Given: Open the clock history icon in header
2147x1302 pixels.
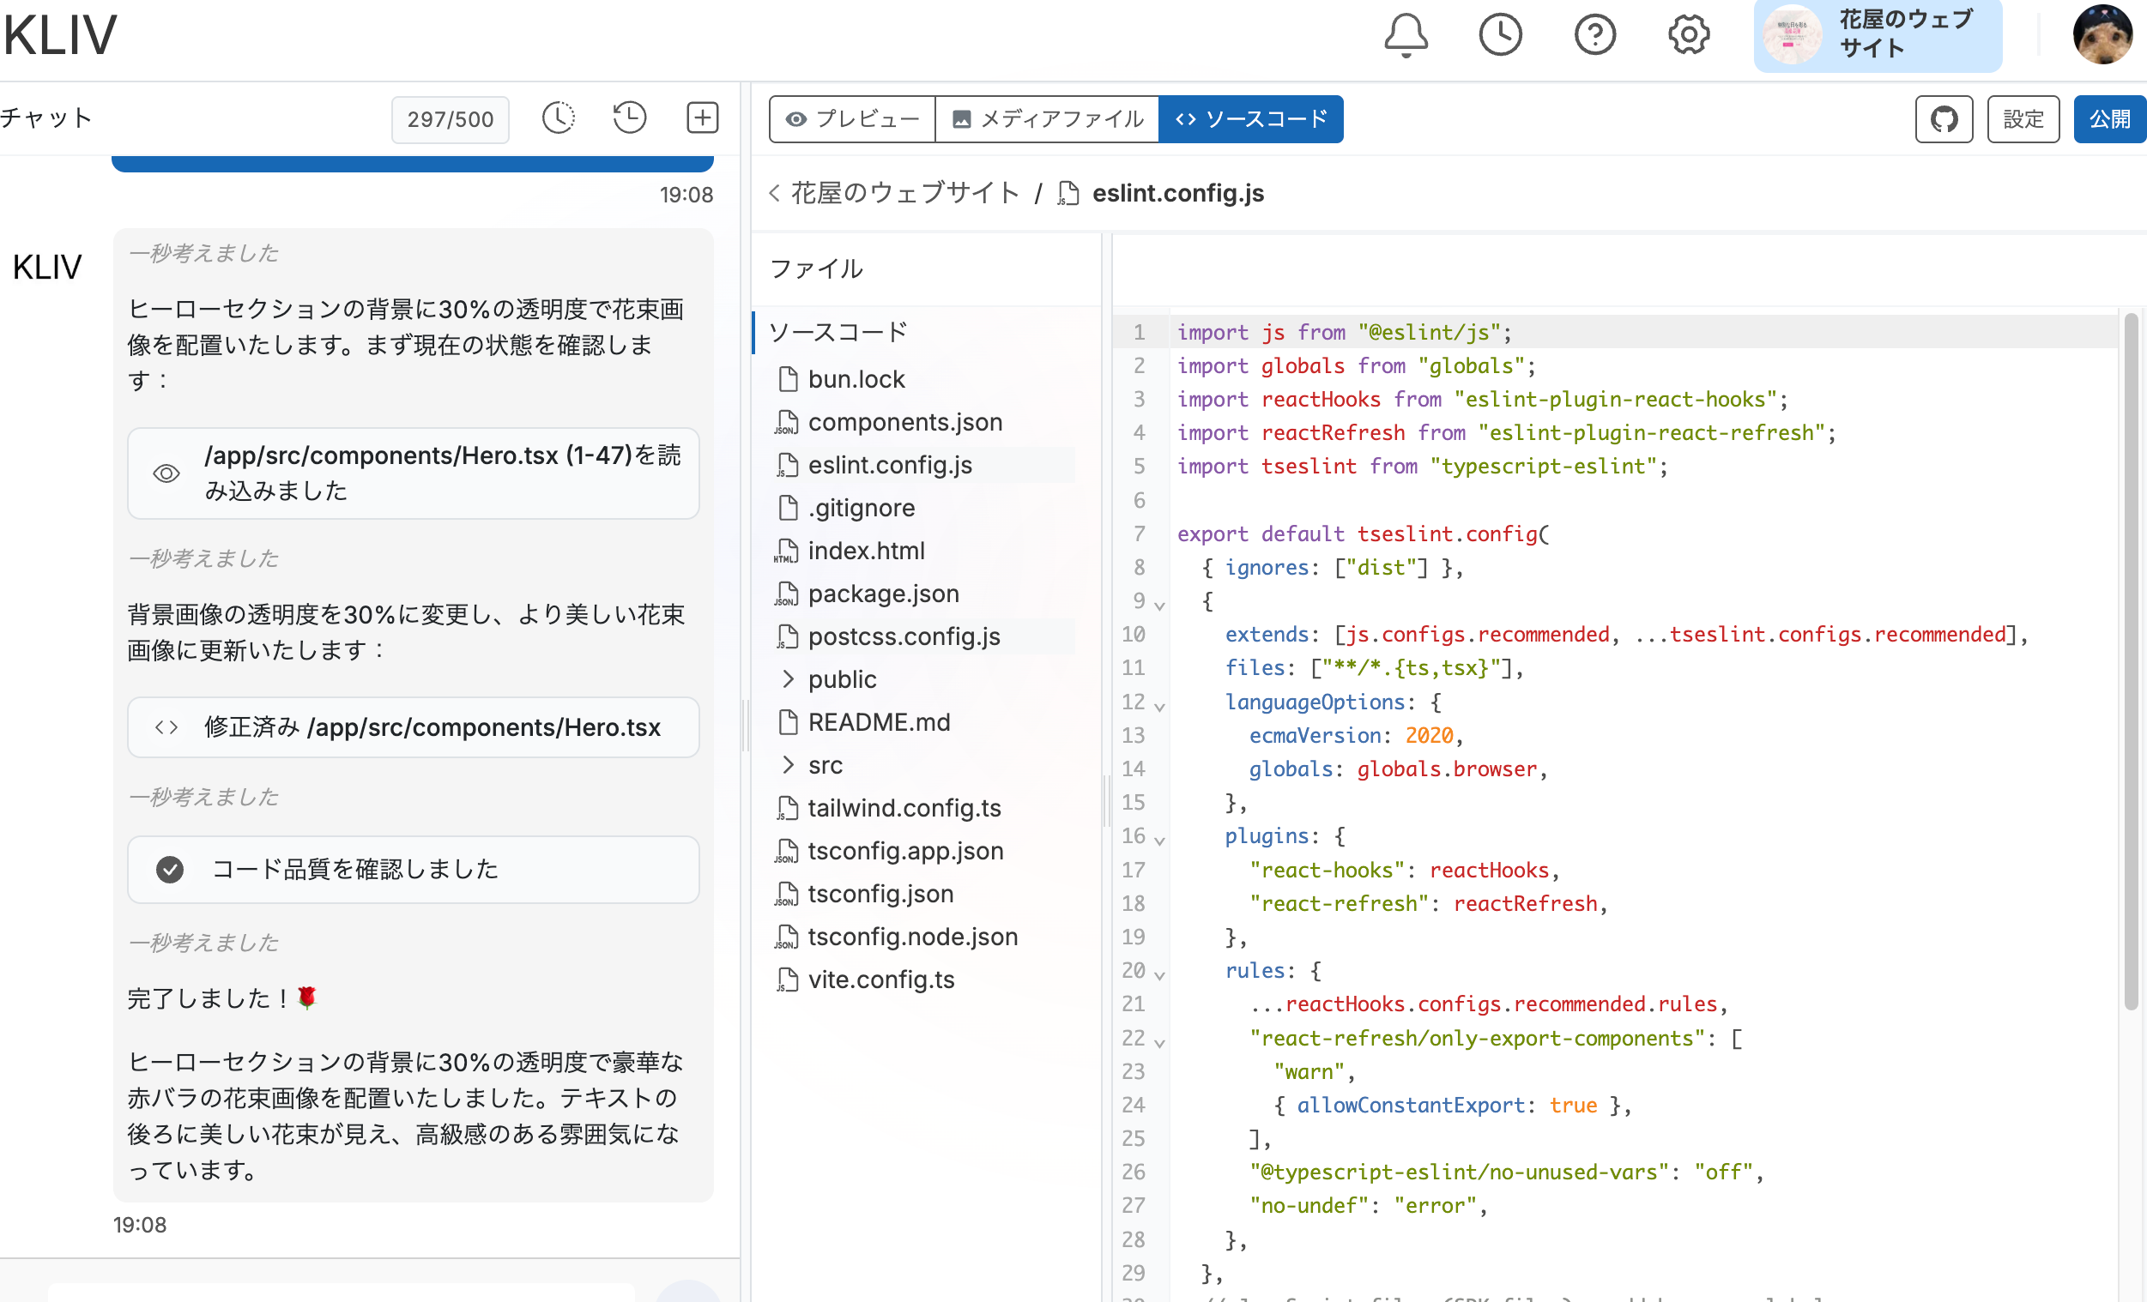Looking at the screenshot, I should [1500, 36].
